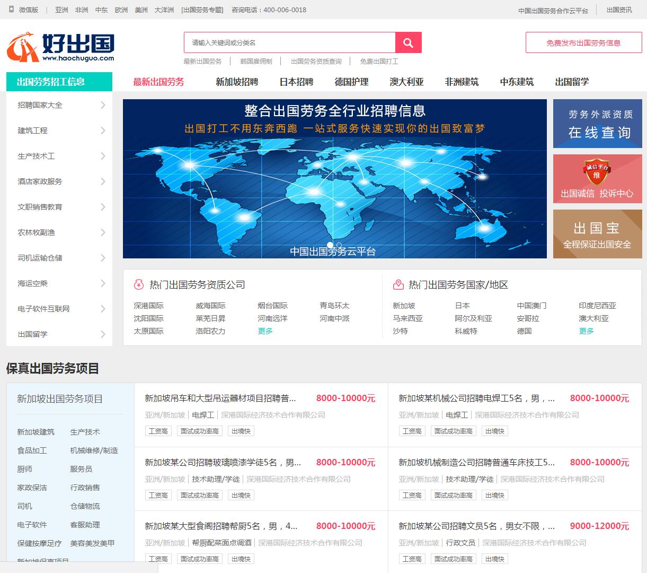The height and width of the screenshot is (573, 647).
Task: Click the phone icon beside 微信版
Action: pos(12,10)
